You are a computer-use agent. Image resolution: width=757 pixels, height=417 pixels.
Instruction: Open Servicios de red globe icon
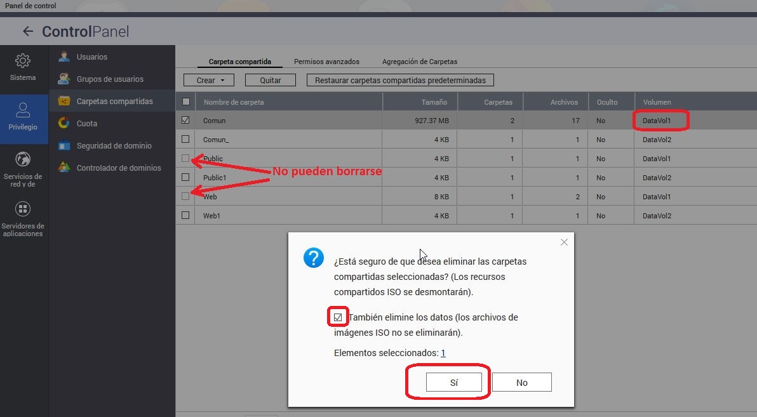point(23,159)
